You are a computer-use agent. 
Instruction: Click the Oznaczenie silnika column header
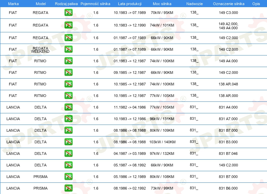[x=228, y=4]
